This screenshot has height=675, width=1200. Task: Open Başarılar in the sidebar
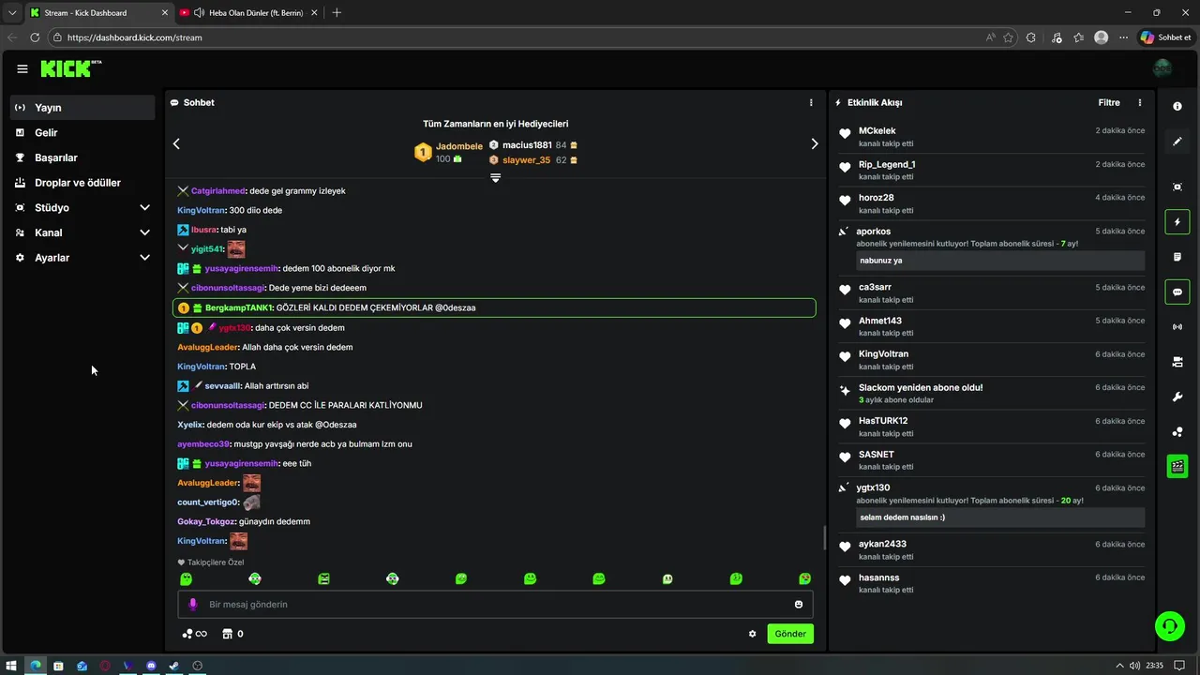[x=82, y=157]
